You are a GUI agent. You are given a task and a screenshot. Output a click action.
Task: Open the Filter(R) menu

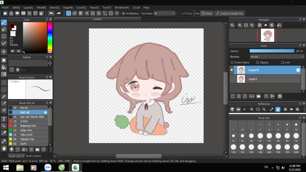click(x=41, y=7)
